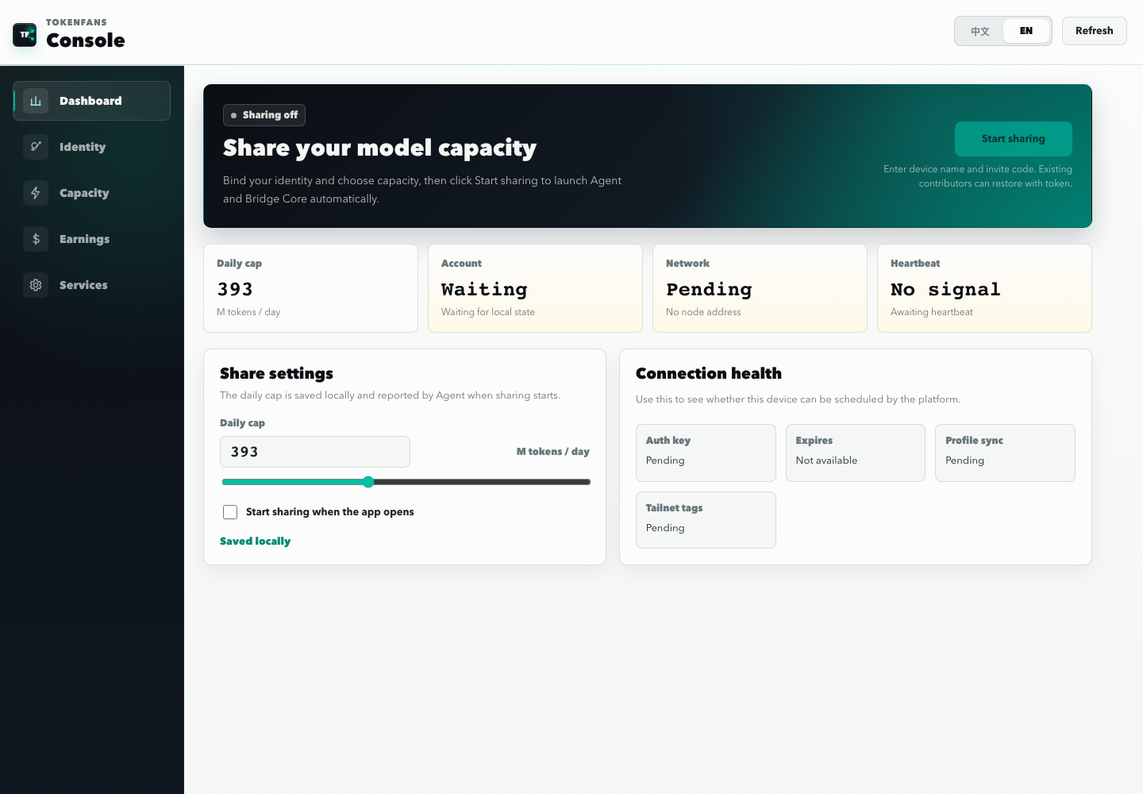This screenshot has height=794, width=1143.
Task: Click the Saved locally text
Action: click(x=255, y=542)
